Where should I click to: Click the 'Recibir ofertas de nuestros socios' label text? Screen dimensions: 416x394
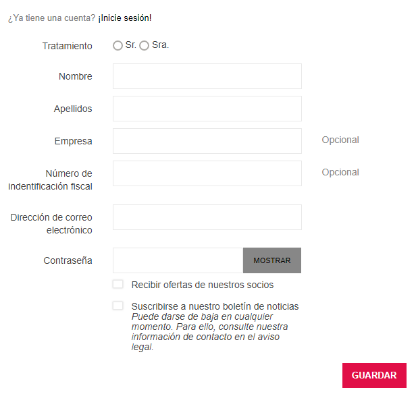click(x=203, y=285)
